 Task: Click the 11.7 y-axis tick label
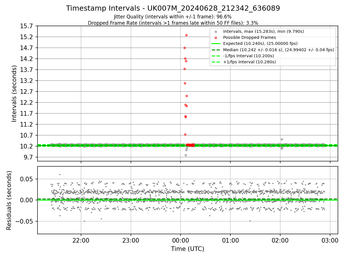26,114
